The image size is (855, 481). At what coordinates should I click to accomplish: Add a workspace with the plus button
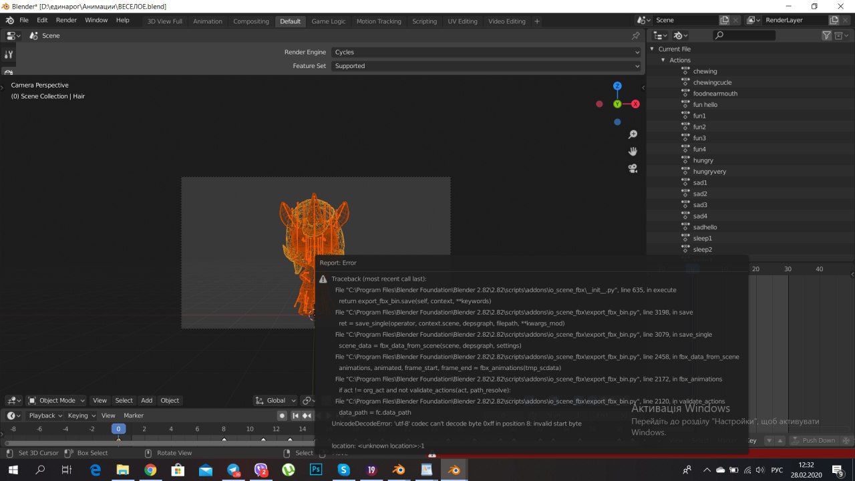(x=536, y=21)
